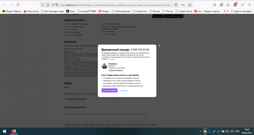Open 'ом — Яндекс: нашлось' bookmark
Screen dimensions: 254x135
coord(208,11)
